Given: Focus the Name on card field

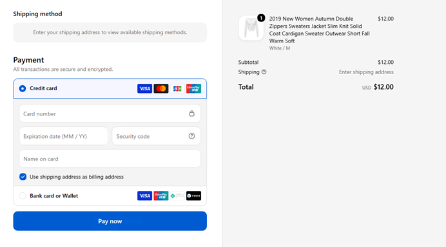Looking at the screenshot, I should click(x=110, y=159).
